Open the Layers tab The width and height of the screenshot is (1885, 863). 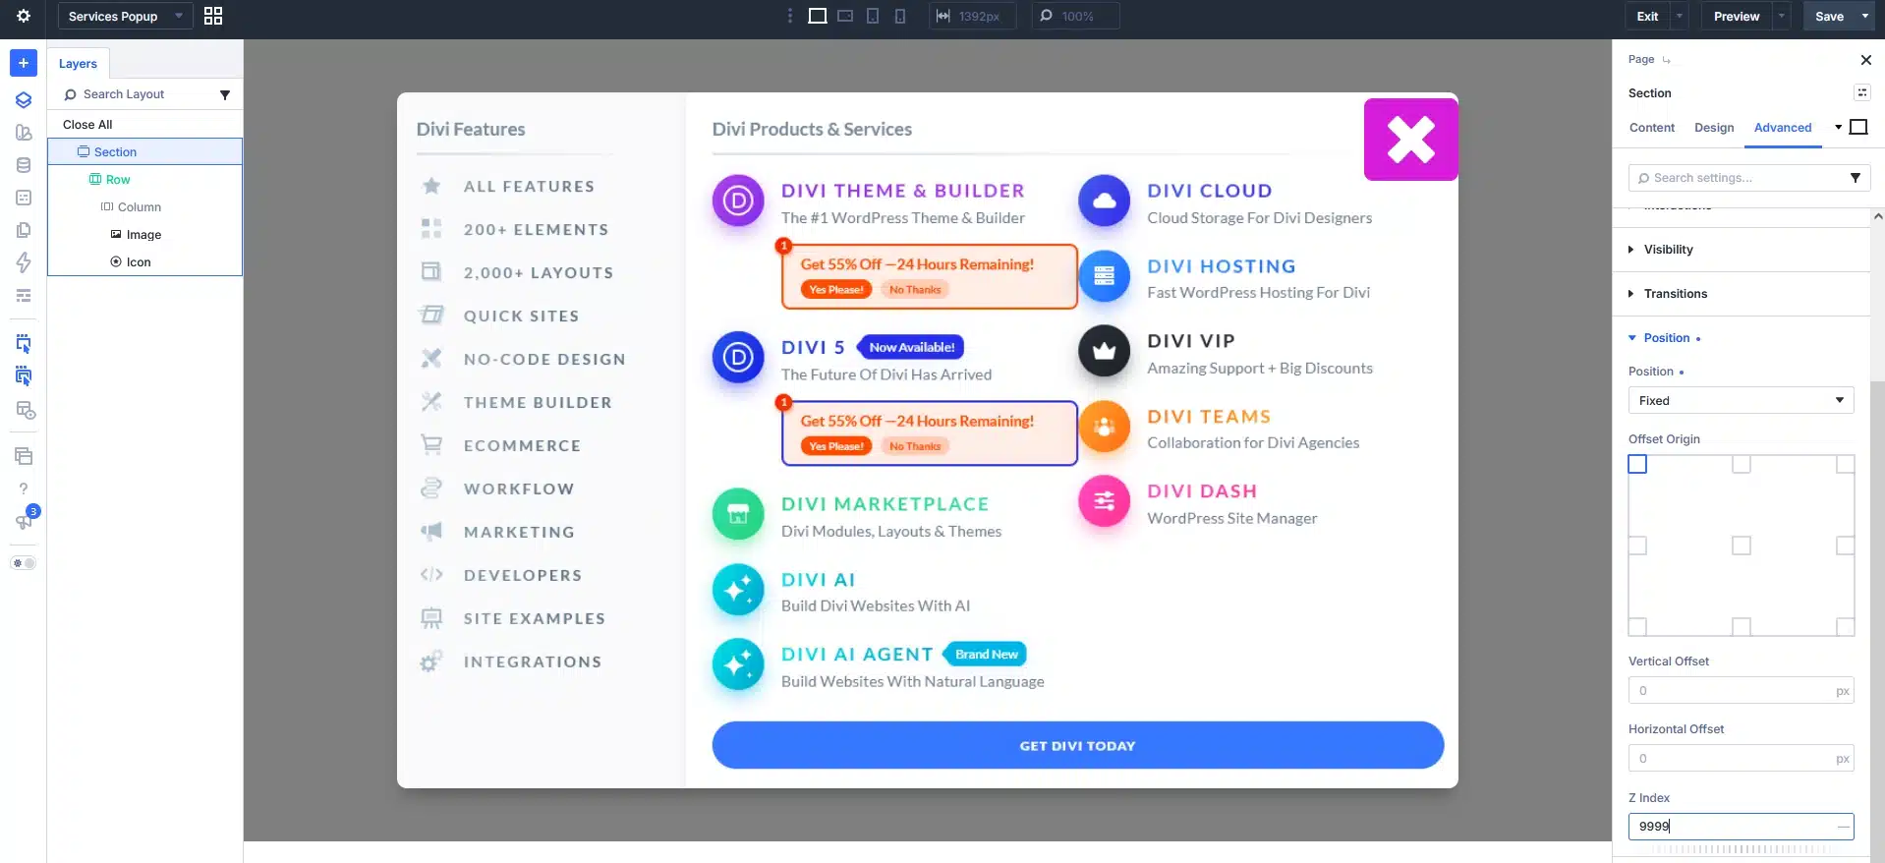click(78, 64)
